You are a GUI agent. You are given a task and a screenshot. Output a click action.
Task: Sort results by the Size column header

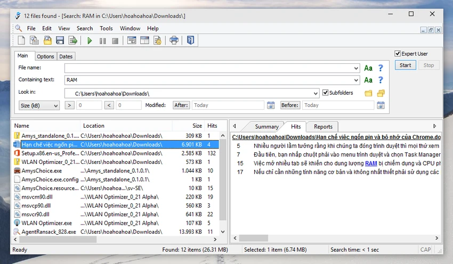[188, 126]
